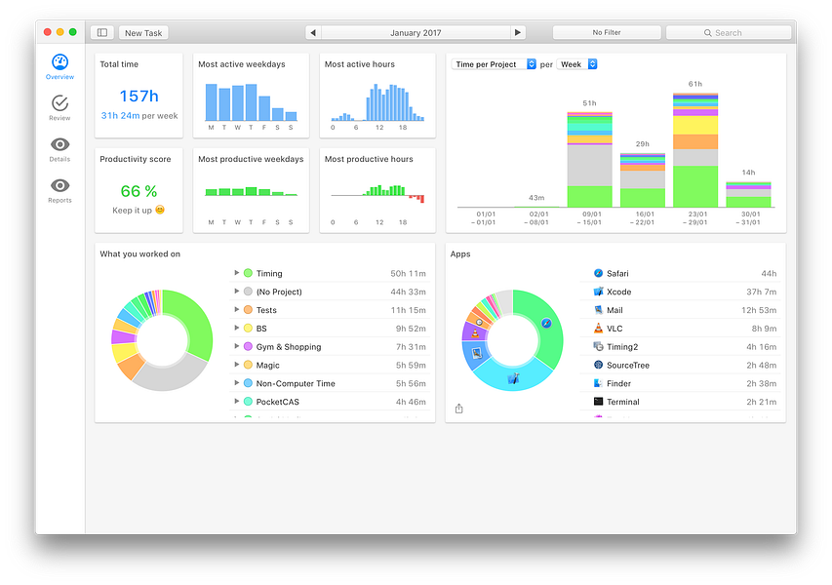Open the Review checkmark section
The width and height of the screenshot is (832, 585).
pyautogui.click(x=59, y=107)
